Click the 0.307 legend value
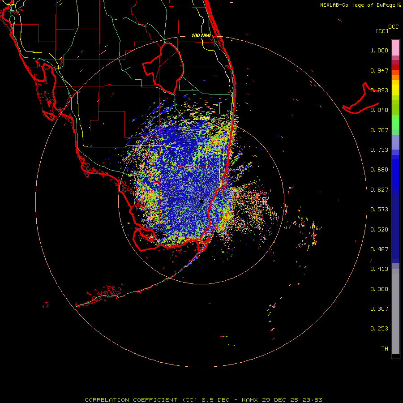The height and width of the screenshot is (403, 403). point(379,309)
